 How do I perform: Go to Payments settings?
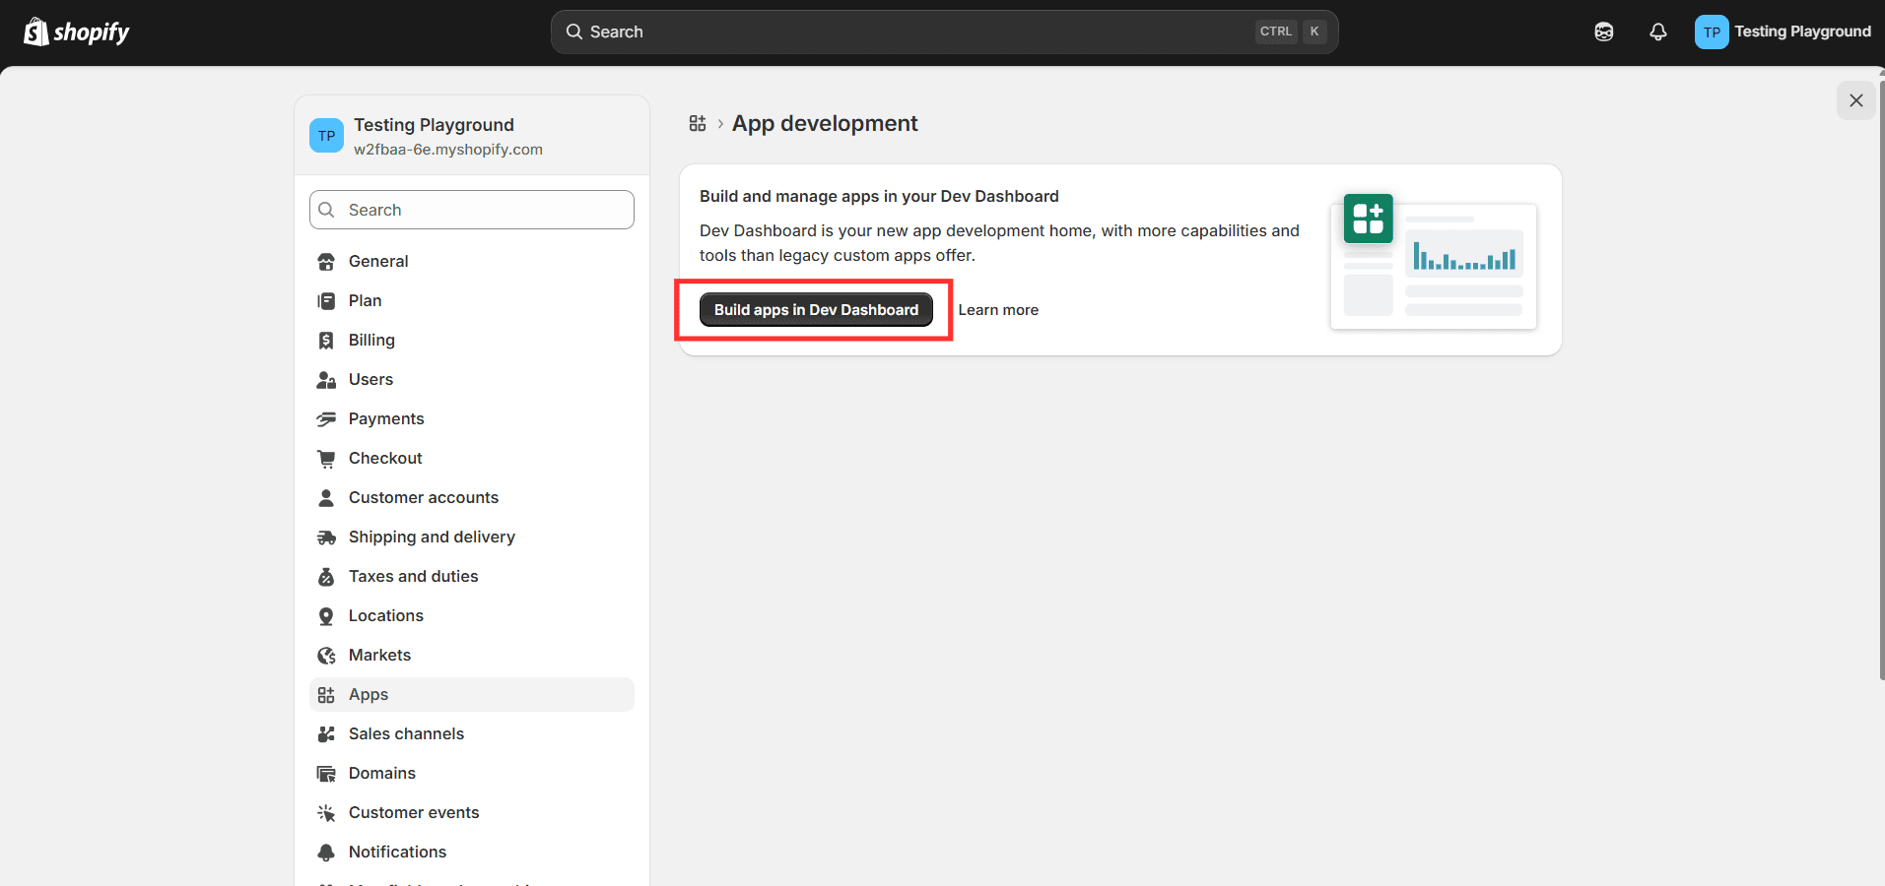tap(385, 419)
